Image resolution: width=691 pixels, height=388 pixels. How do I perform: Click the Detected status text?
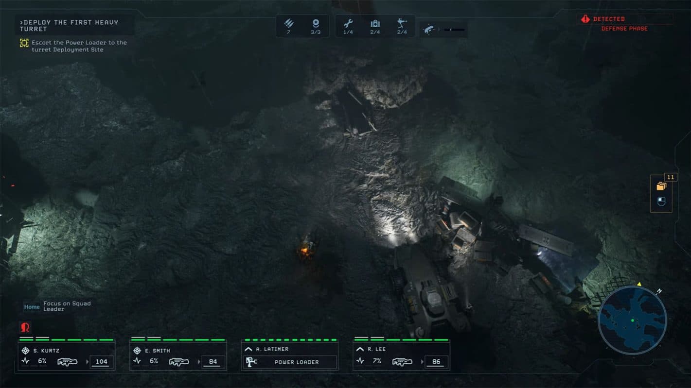click(x=609, y=19)
